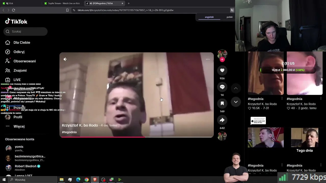Go to the previous video
Screen dimensions: 326x183
pos(236,88)
